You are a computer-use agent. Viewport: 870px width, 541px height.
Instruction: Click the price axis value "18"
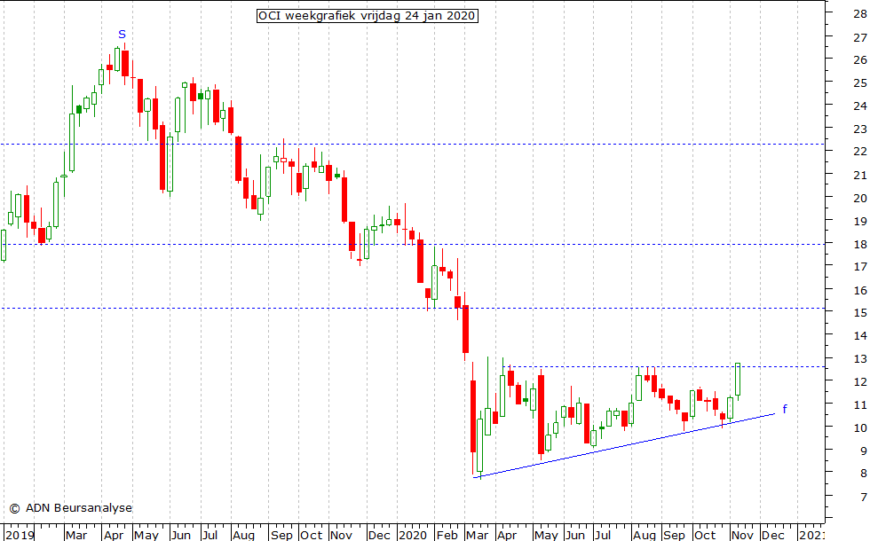click(x=860, y=245)
